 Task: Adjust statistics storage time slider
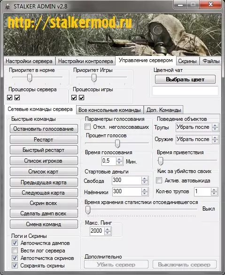[88, 210]
